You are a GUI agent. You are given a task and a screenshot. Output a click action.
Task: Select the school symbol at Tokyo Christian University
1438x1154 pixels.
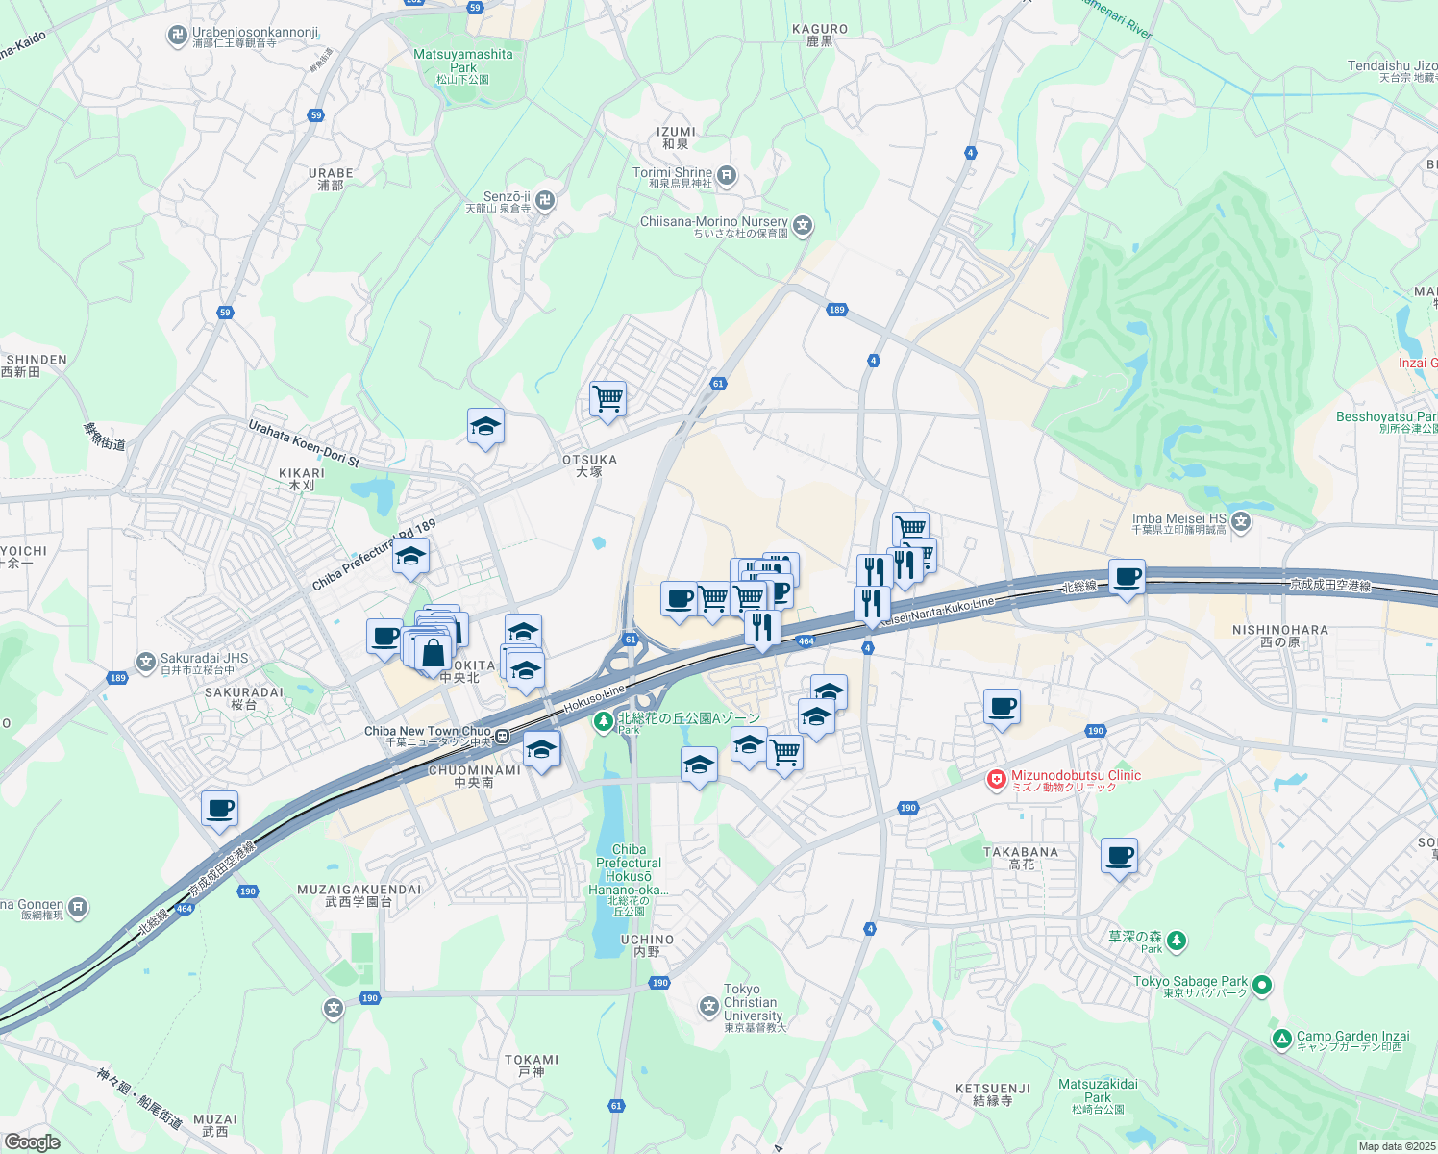(710, 1004)
